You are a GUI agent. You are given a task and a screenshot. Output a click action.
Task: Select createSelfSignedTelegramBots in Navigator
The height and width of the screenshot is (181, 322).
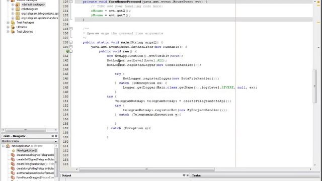[x=35, y=159]
